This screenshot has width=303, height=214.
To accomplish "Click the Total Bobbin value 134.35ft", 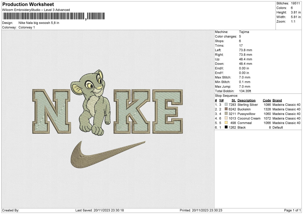I will (245, 91).
